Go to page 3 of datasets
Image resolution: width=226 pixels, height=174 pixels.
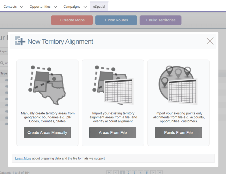[x=134, y=172]
